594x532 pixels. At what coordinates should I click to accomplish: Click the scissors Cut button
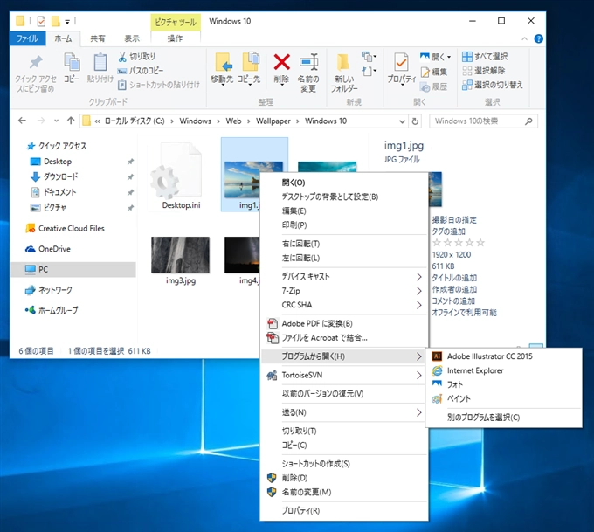(137, 57)
